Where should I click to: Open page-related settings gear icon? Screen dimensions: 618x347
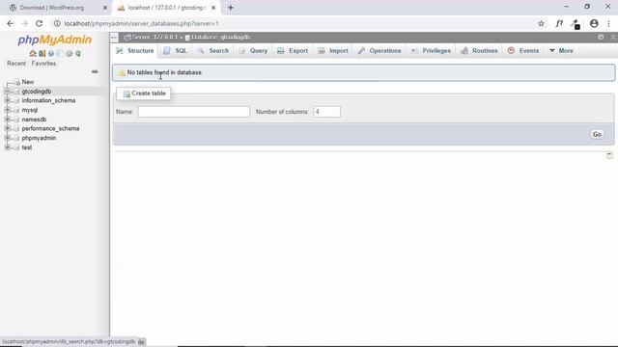click(601, 37)
